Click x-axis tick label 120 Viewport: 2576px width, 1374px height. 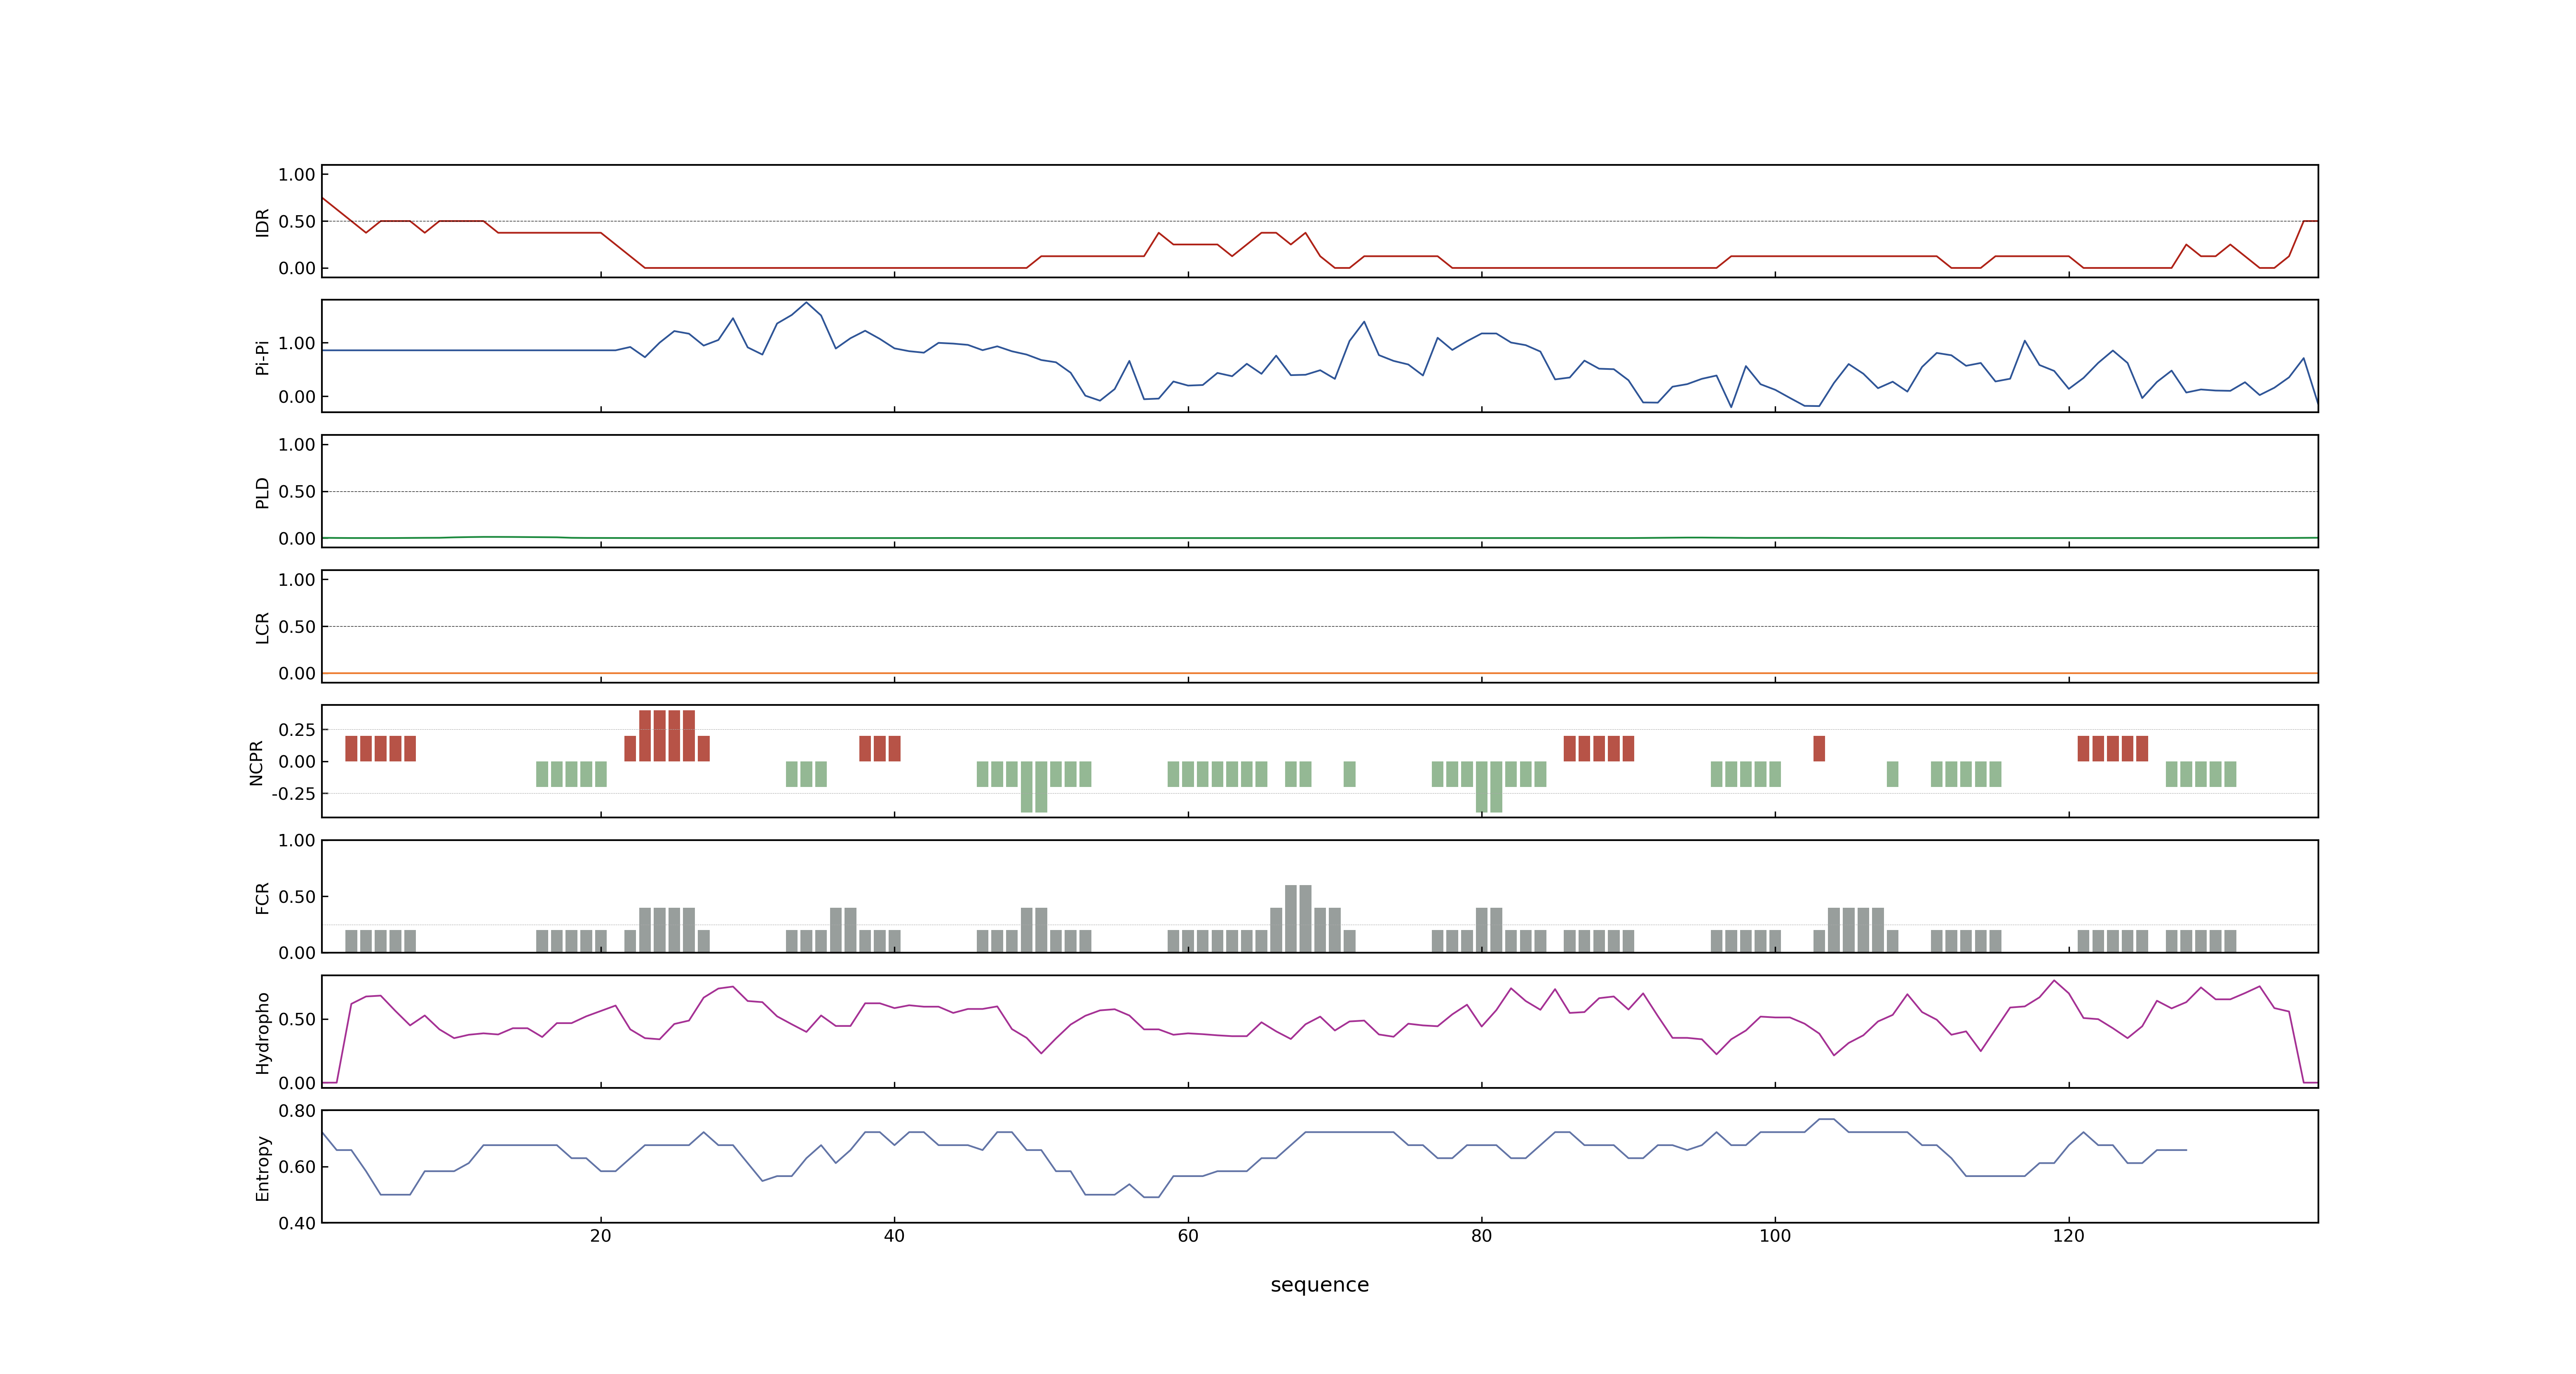point(2068,1235)
